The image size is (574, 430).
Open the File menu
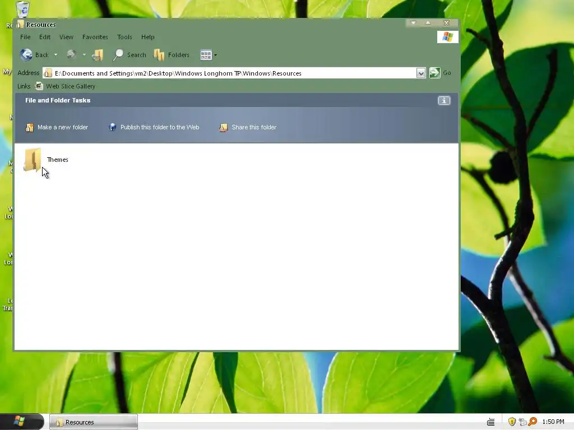(25, 37)
